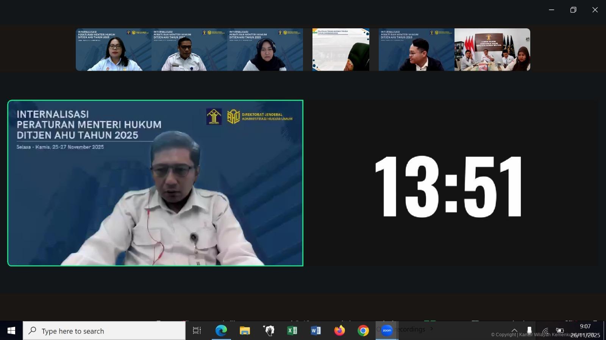The image size is (606, 340).
Task: Open File Explorer from the taskbar
Action: click(245, 331)
